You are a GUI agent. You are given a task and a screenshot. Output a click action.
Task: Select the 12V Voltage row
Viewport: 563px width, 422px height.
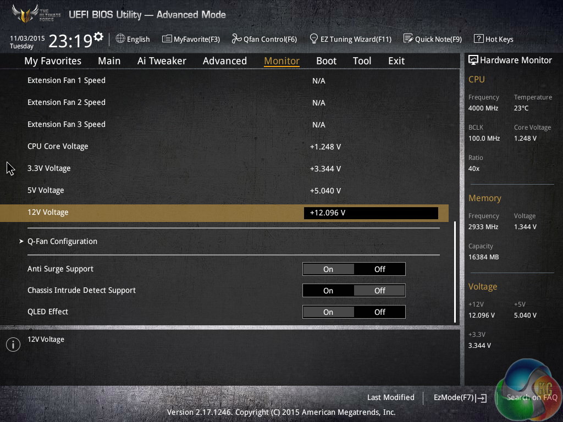click(224, 213)
